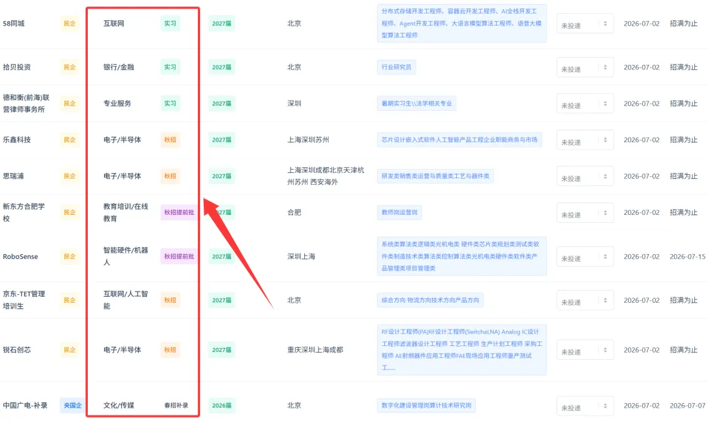Image resolution: width=708 pixels, height=422 pixels.
Task: Click the 文化/传媒 industry cell
Action: 119,406
